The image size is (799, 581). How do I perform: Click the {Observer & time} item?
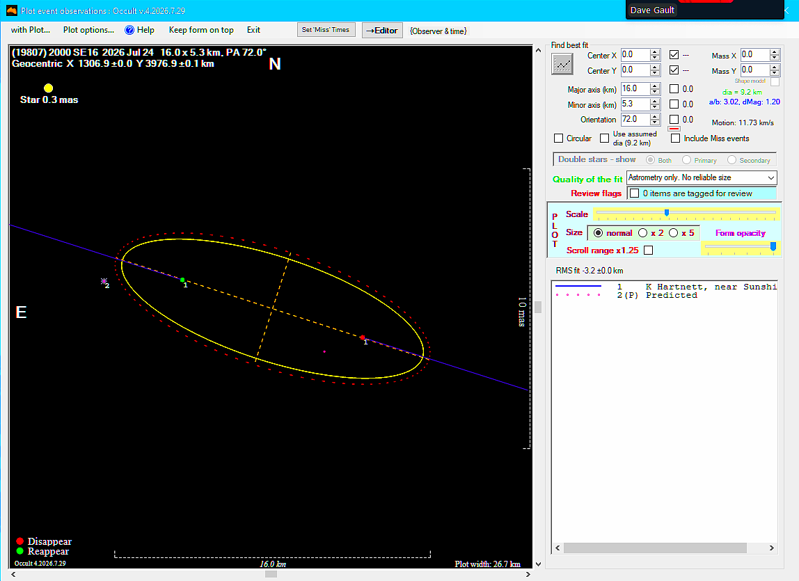[x=438, y=31]
